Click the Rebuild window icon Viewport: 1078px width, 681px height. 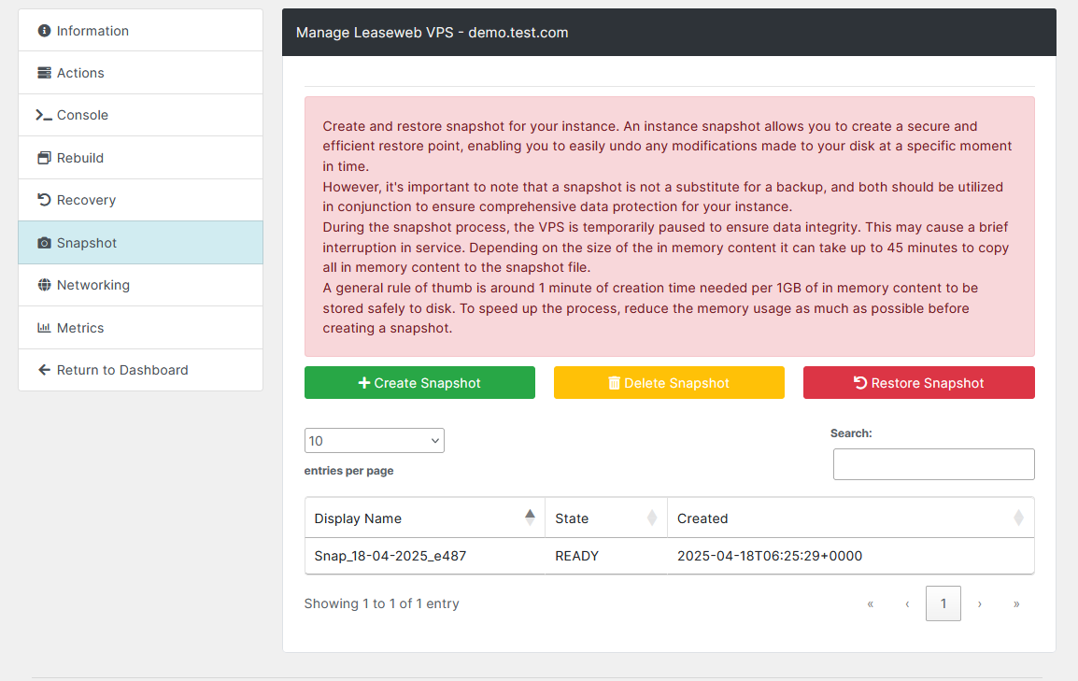[44, 158]
